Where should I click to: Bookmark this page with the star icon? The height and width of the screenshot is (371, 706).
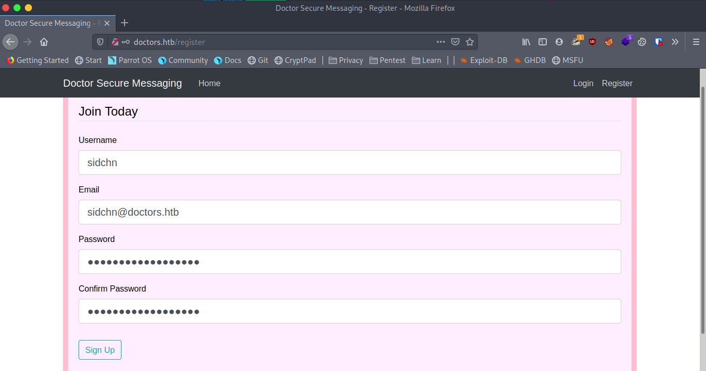pyautogui.click(x=469, y=42)
